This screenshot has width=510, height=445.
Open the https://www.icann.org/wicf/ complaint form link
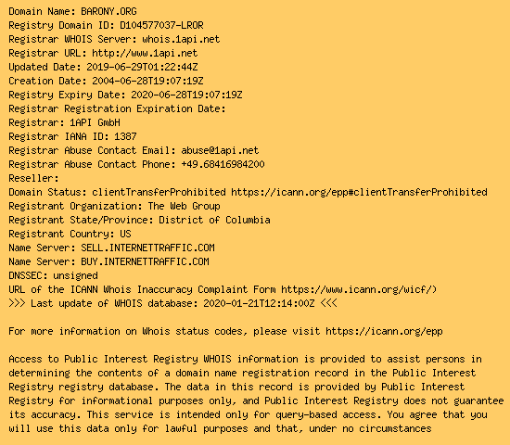pyautogui.click(x=359, y=289)
